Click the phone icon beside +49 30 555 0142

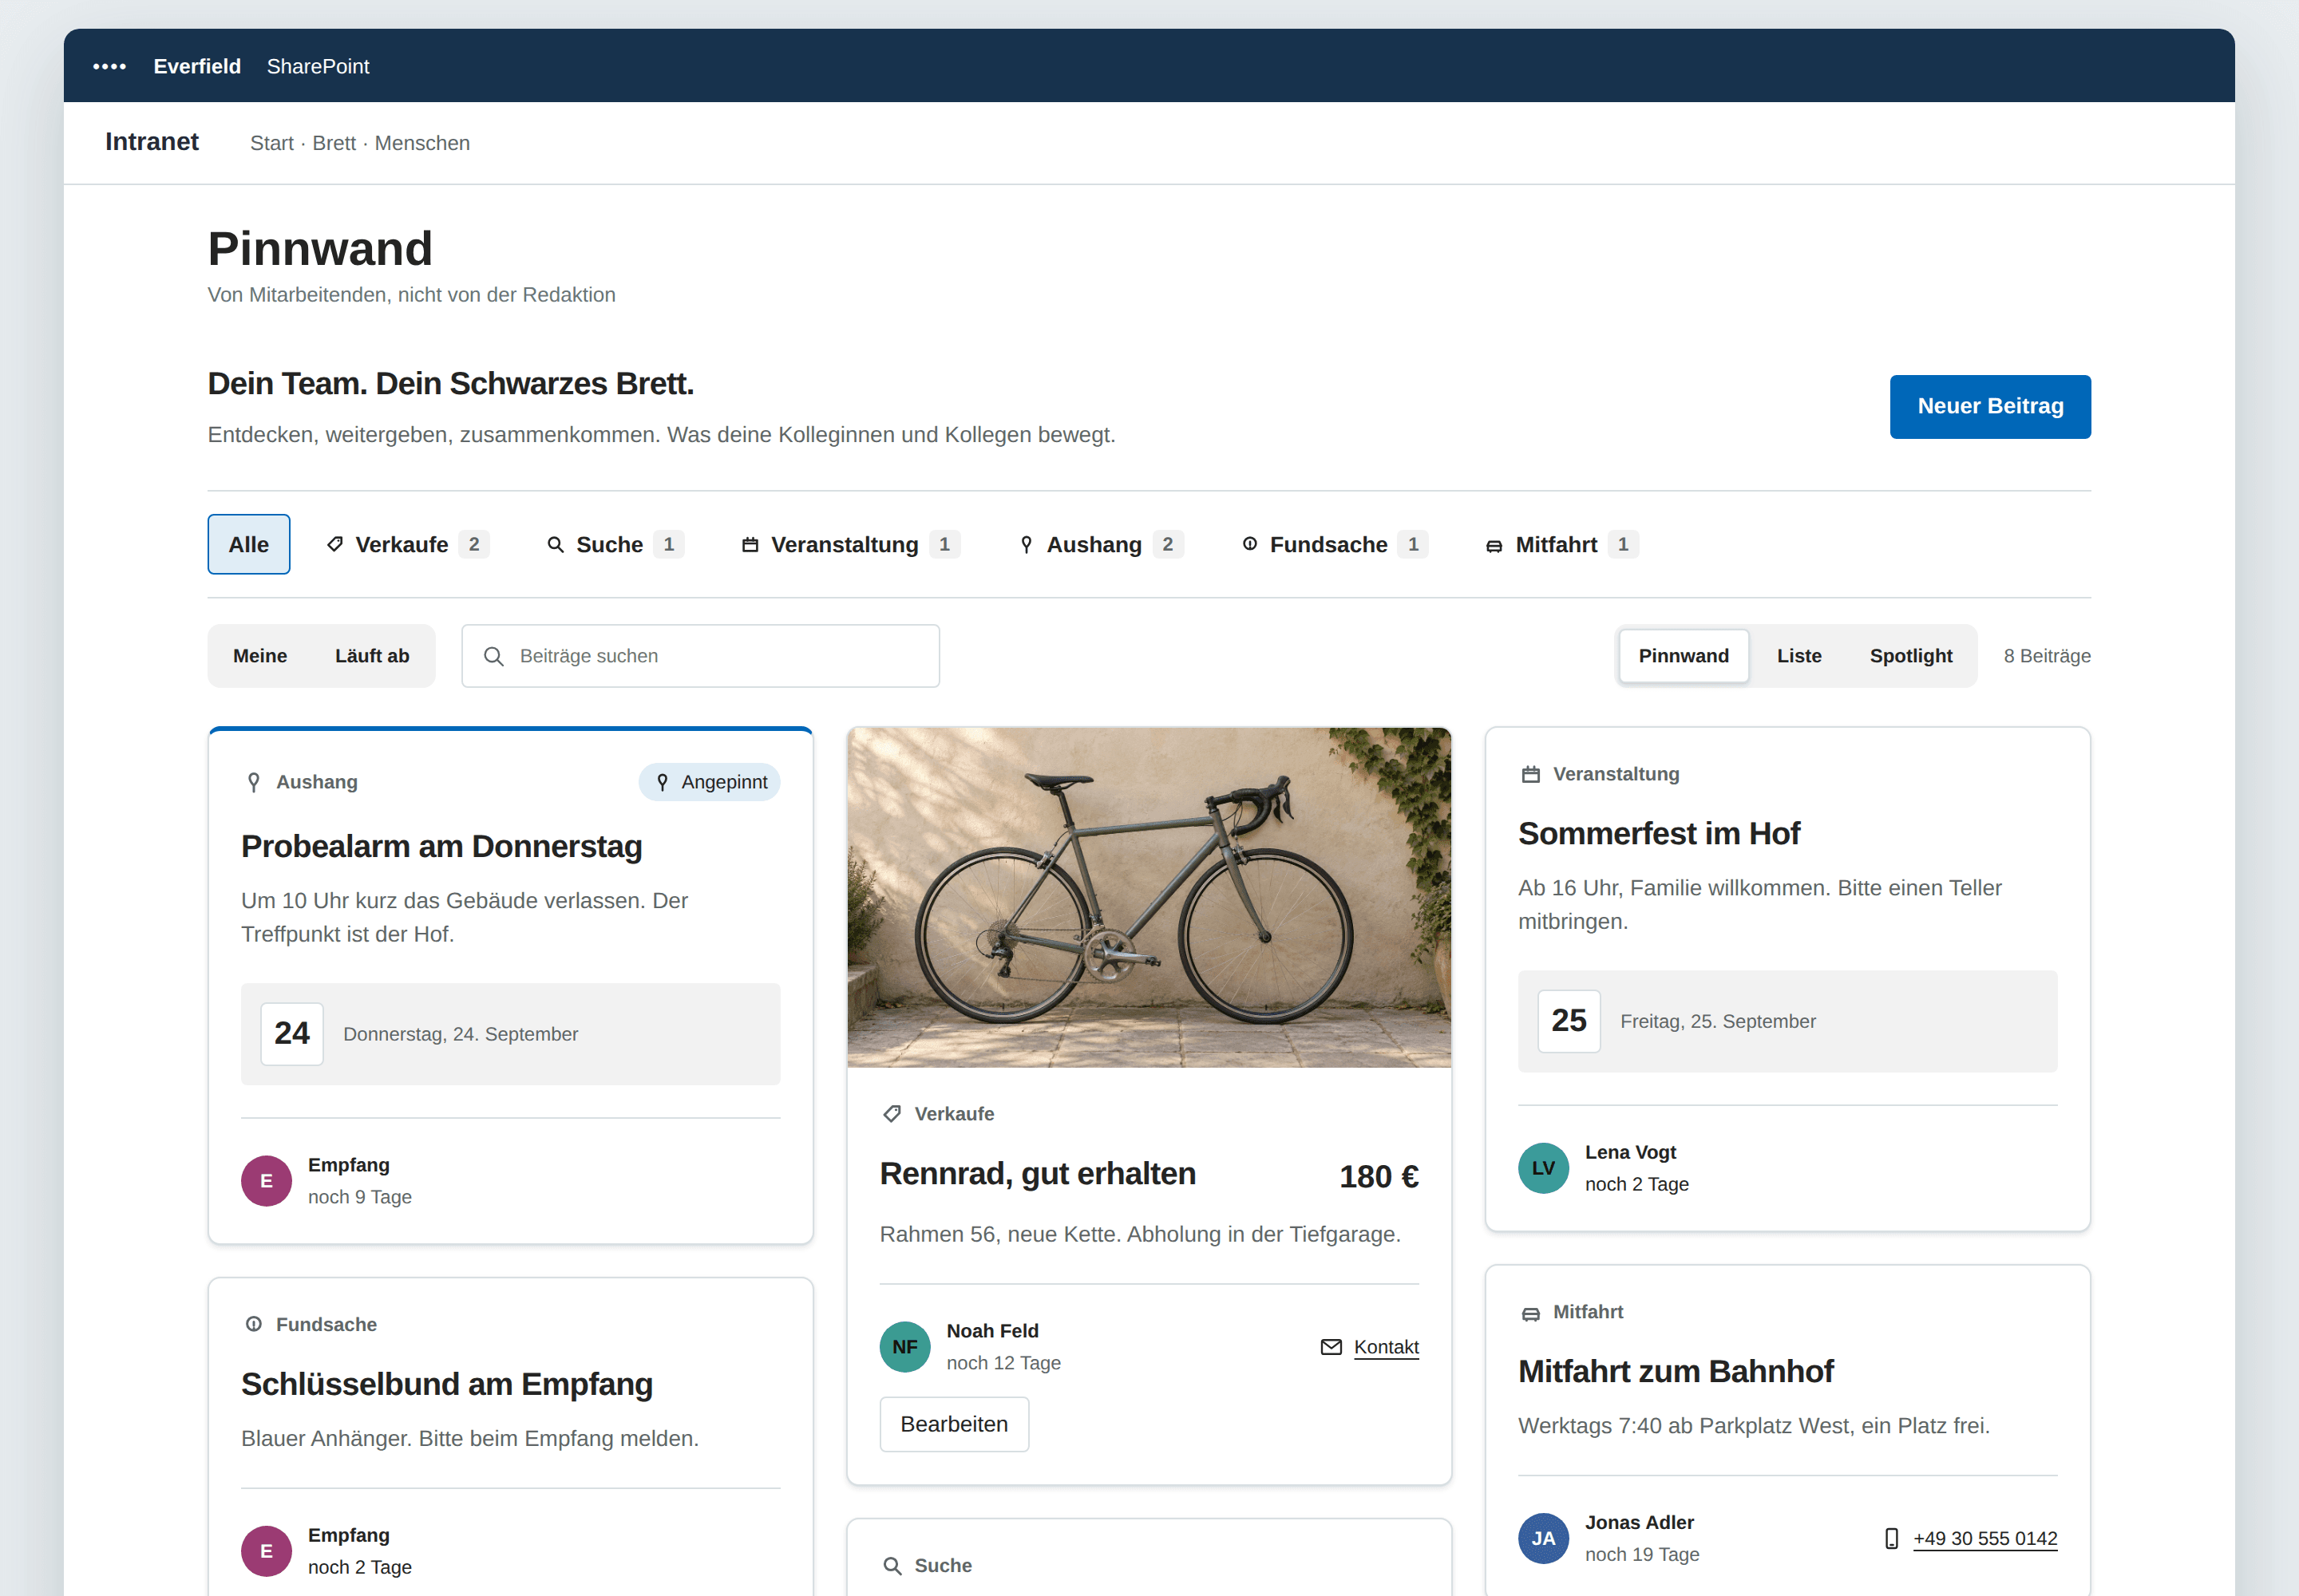point(1891,1538)
